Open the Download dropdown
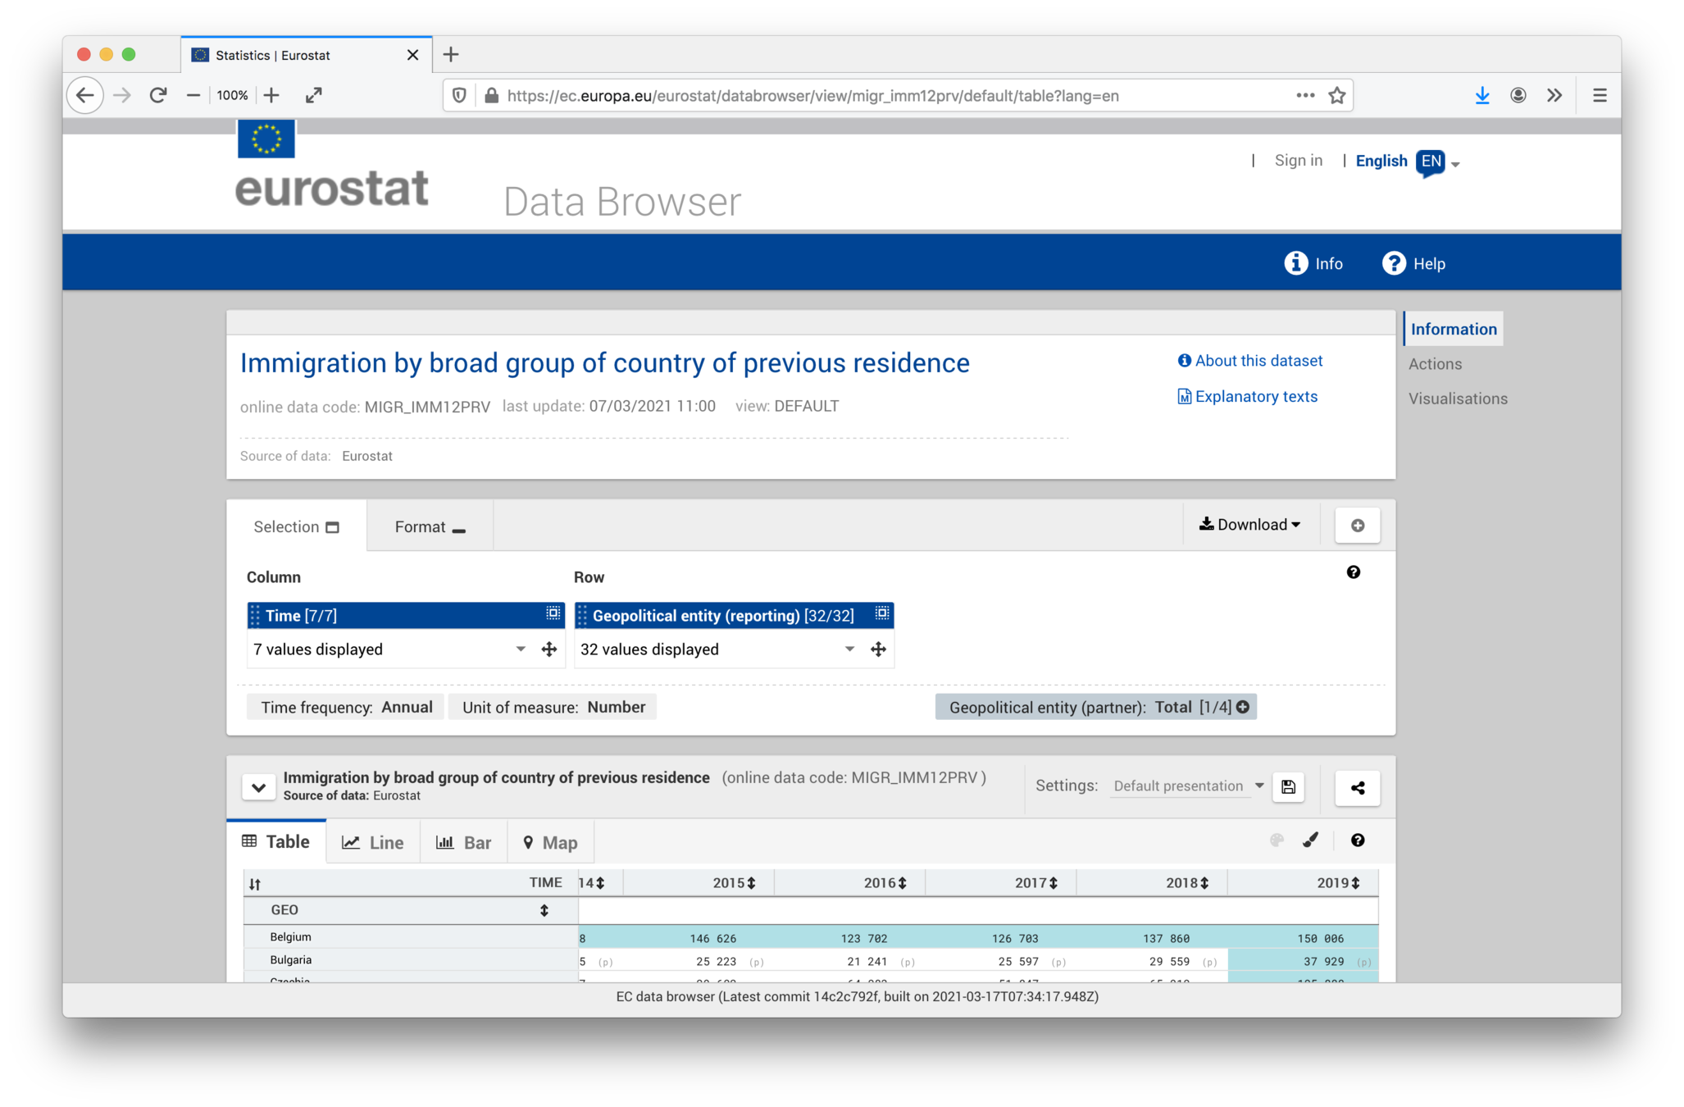Viewport: 1684px width, 1107px height. (x=1249, y=525)
